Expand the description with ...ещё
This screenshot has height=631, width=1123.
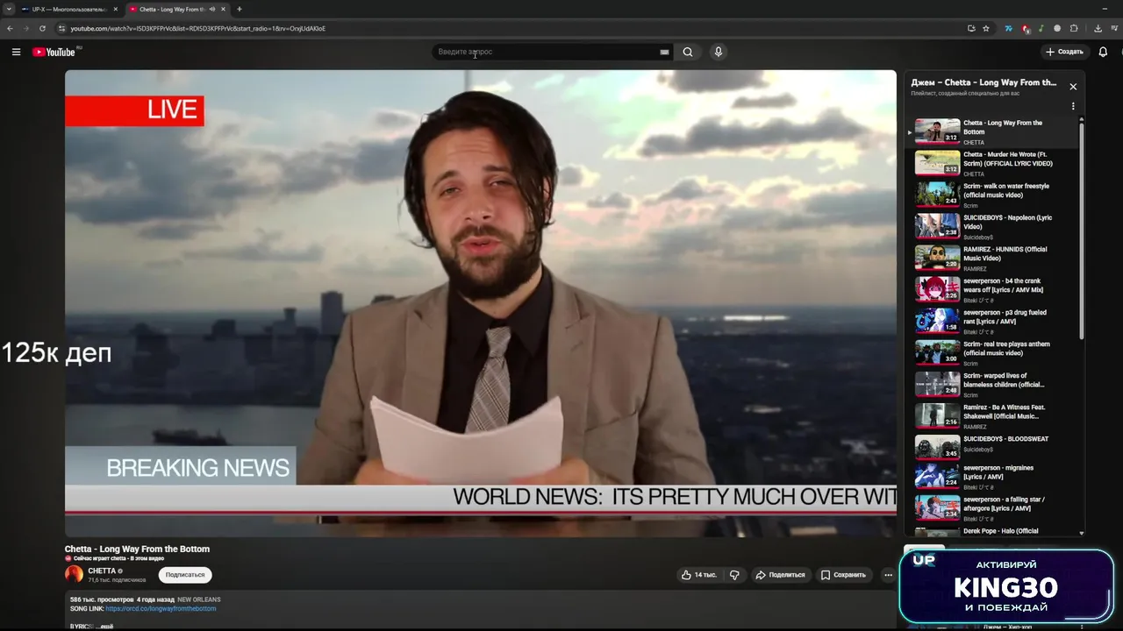[x=105, y=626]
